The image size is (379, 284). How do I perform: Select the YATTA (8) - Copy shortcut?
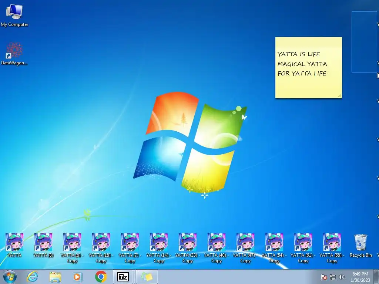point(72,248)
